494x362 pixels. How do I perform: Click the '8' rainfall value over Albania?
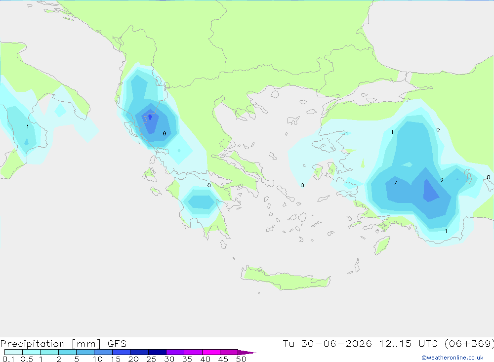(165, 133)
